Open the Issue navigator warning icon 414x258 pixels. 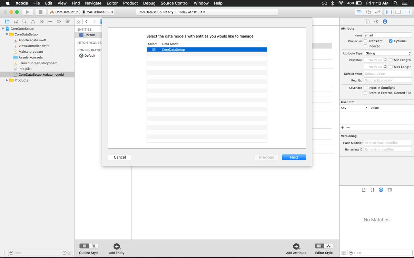33,21
